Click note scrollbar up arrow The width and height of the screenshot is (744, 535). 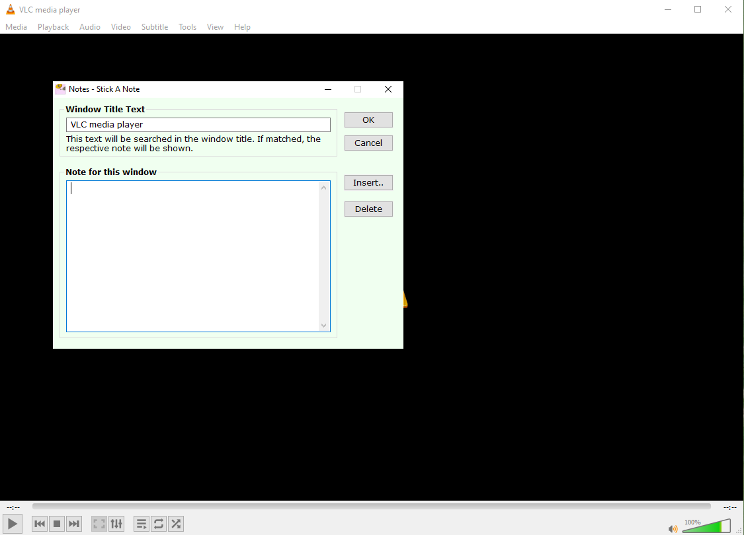coord(323,188)
